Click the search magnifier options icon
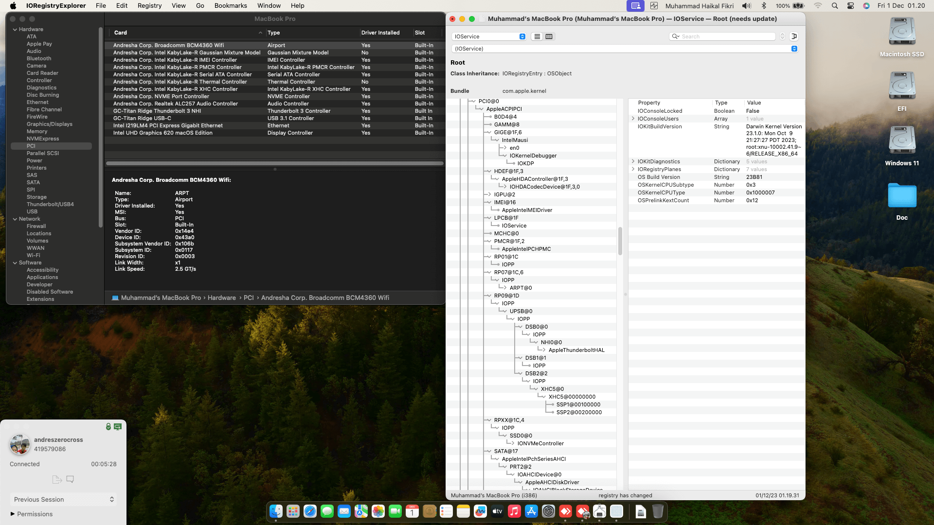The image size is (934, 525). [x=675, y=36]
